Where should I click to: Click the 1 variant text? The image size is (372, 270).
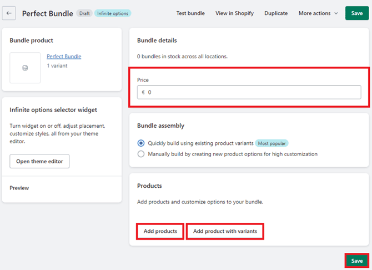pyautogui.click(x=57, y=66)
